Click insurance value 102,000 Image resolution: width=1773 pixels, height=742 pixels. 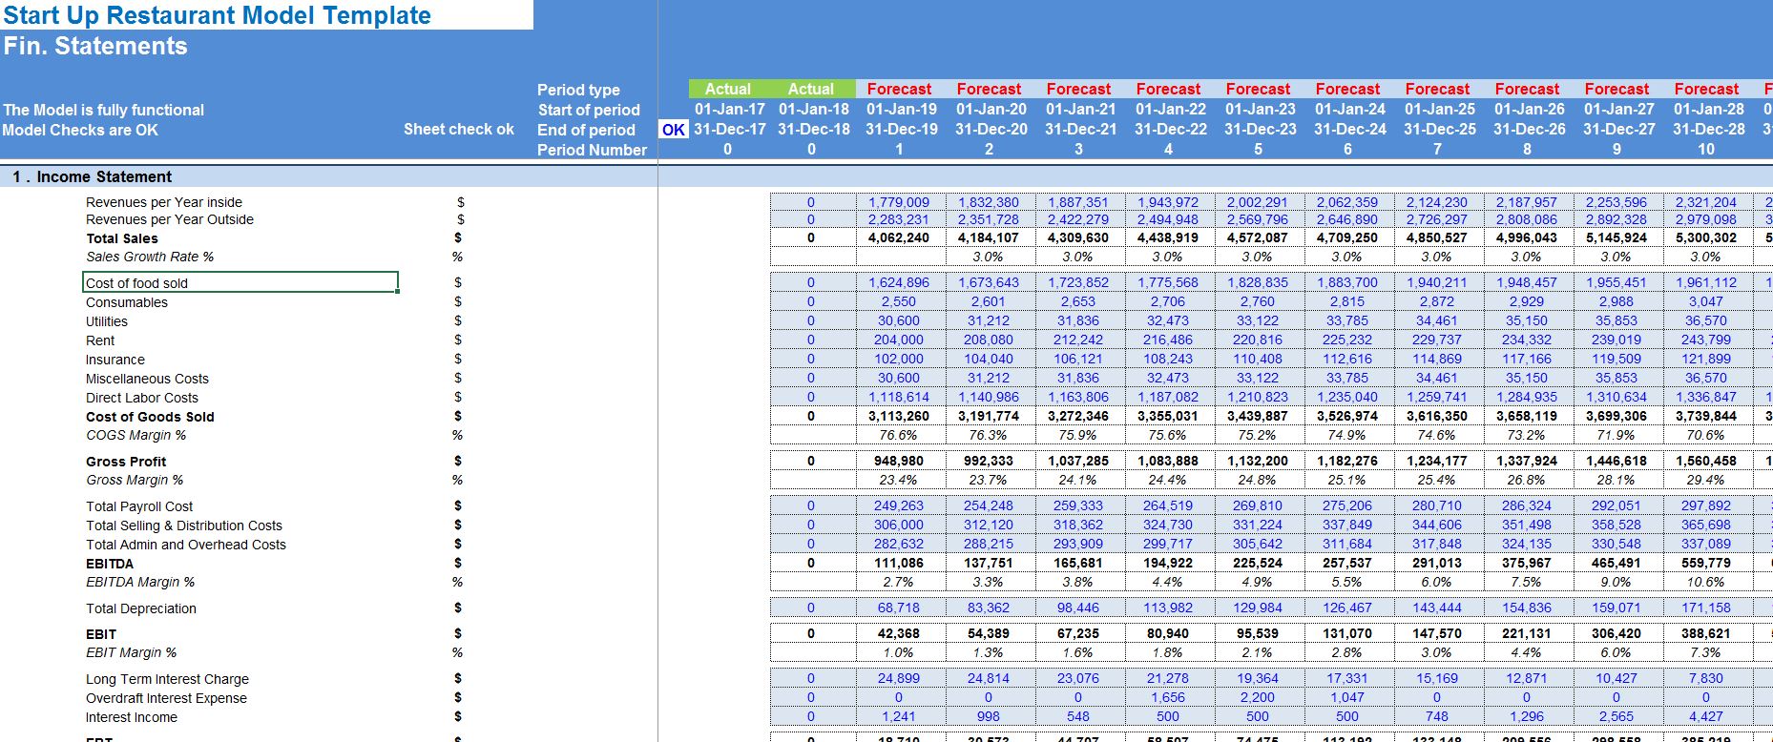click(899, 359)
